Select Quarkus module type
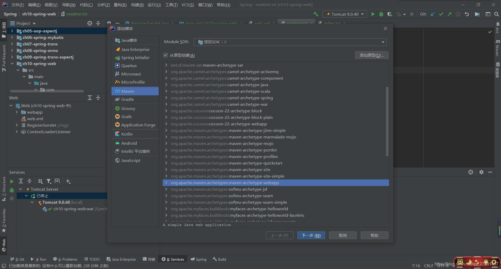 [x=135, y=66]
